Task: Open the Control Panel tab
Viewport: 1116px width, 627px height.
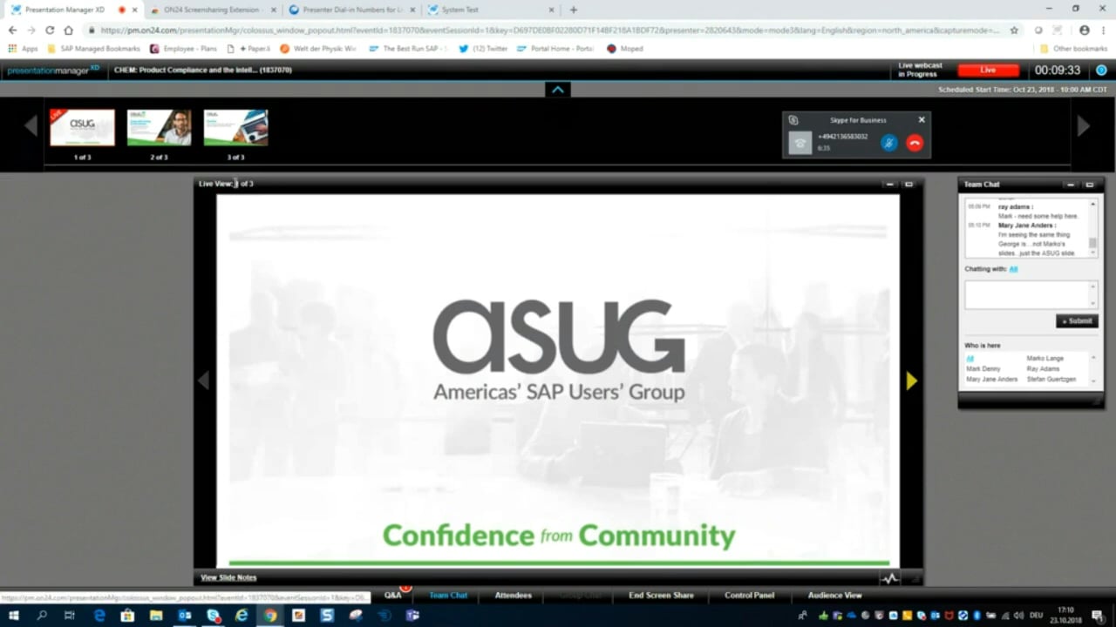Action: pos(749,595)
